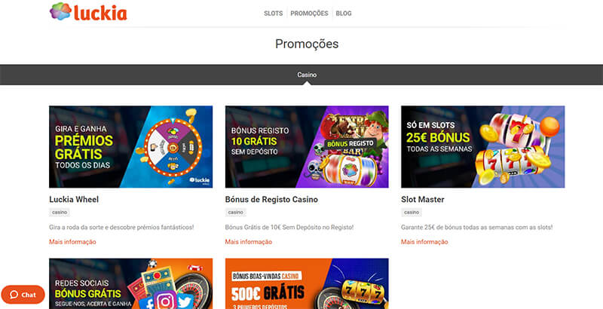This screenshot has height=309, width=603.
Task: Open the Bónus Registo 10 Grátis banner
Action: pyautogui.click(x=307, y=147)
